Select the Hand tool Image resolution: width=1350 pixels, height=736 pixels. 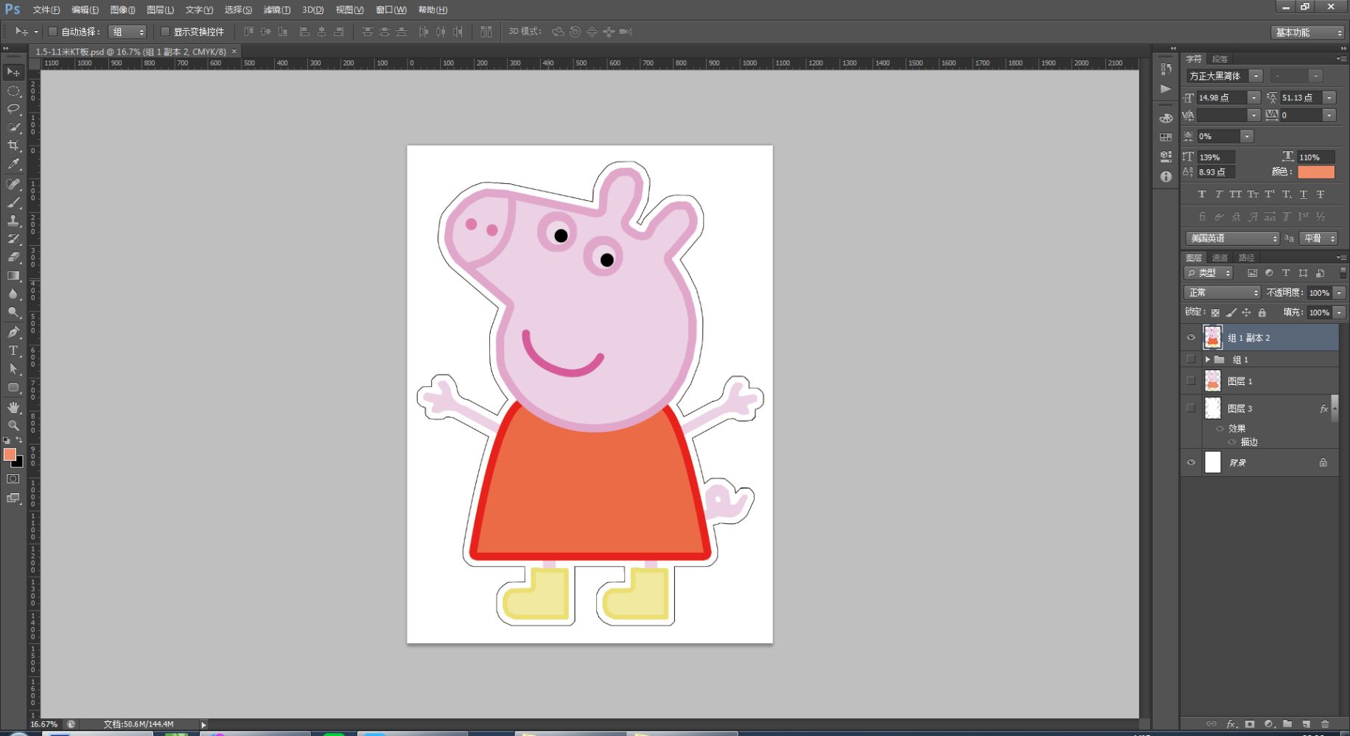click(13, 407)
